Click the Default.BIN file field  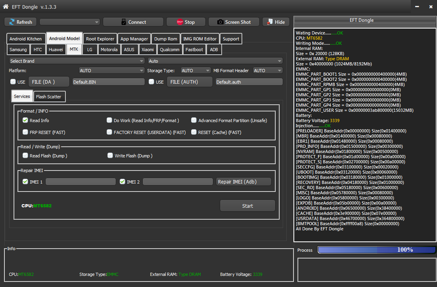(x=109, y=82)
